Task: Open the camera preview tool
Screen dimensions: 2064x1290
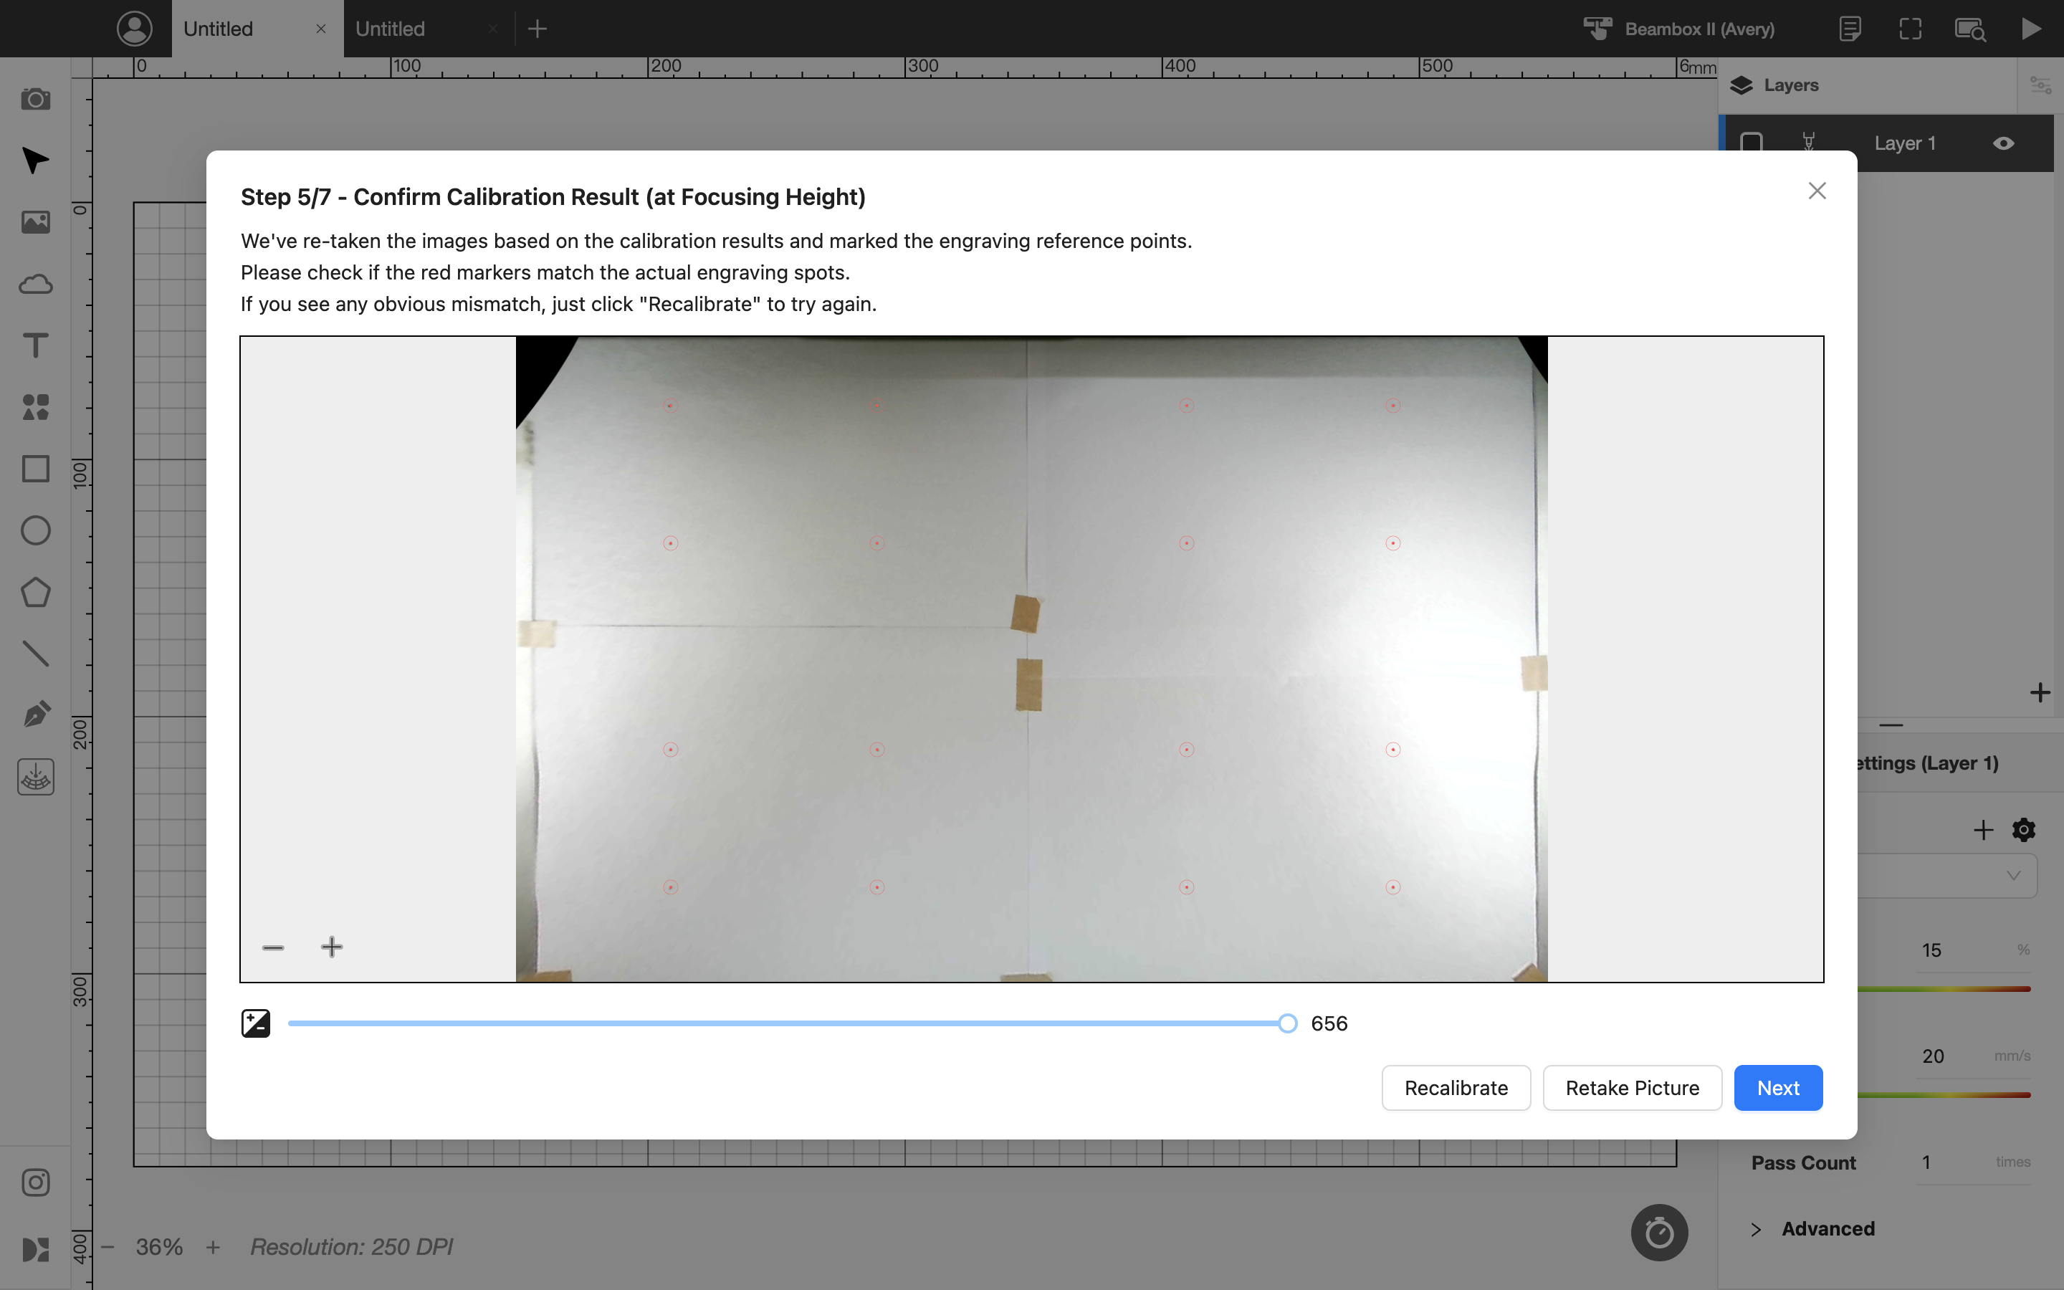Action: click(35, 100)
